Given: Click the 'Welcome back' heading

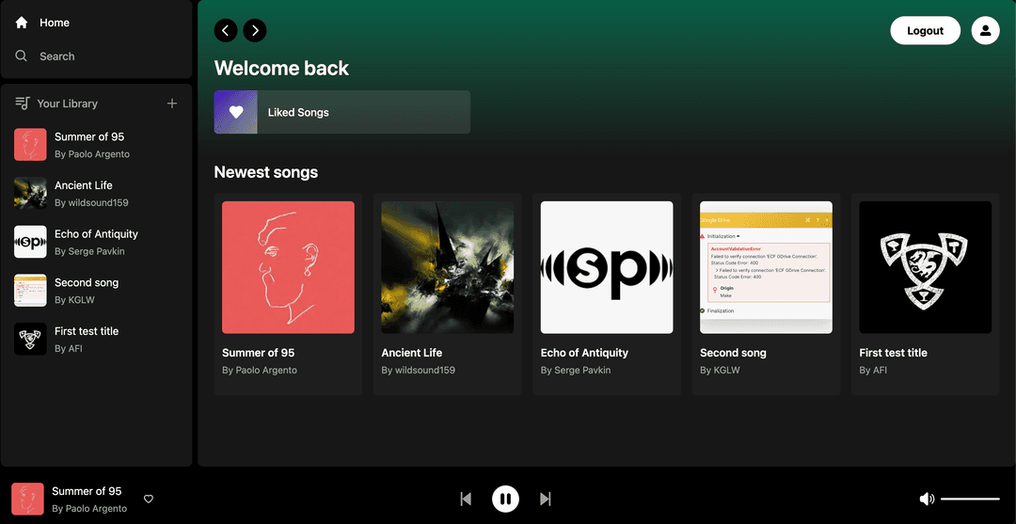Looking at the screenshot, I should pos(282,68).
